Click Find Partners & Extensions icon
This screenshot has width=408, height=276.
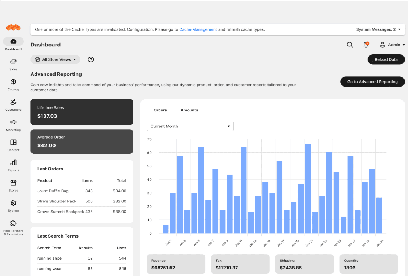point(13,225)
